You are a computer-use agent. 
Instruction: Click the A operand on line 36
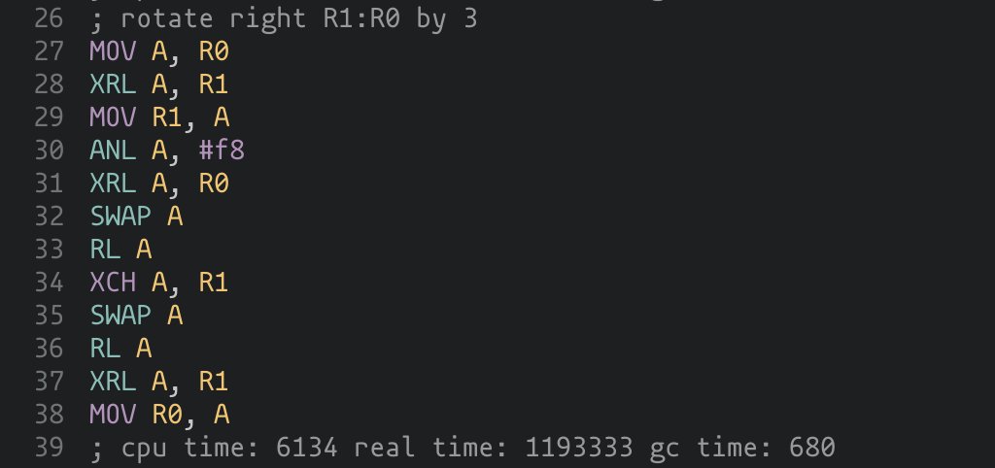click(144, 349)
